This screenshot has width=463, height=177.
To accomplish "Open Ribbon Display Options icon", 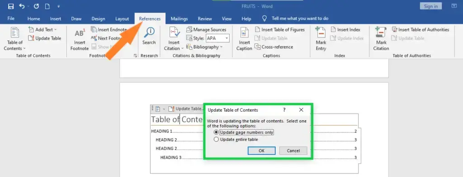I will (x=454, y=6).
